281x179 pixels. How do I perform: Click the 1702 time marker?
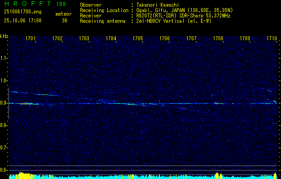(x=57, y=38)
